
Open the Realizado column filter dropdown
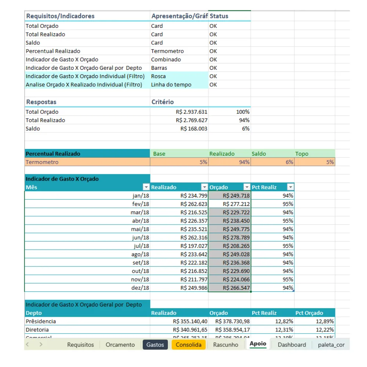point(204,187)
